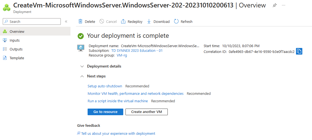Open the TD SYNNEX 2023 Education subscription link

[x=137, y=50]
